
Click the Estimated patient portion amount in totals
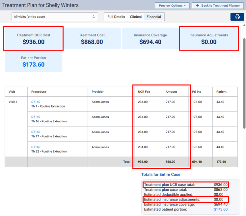pyautogui.click(x=221, y=209)
